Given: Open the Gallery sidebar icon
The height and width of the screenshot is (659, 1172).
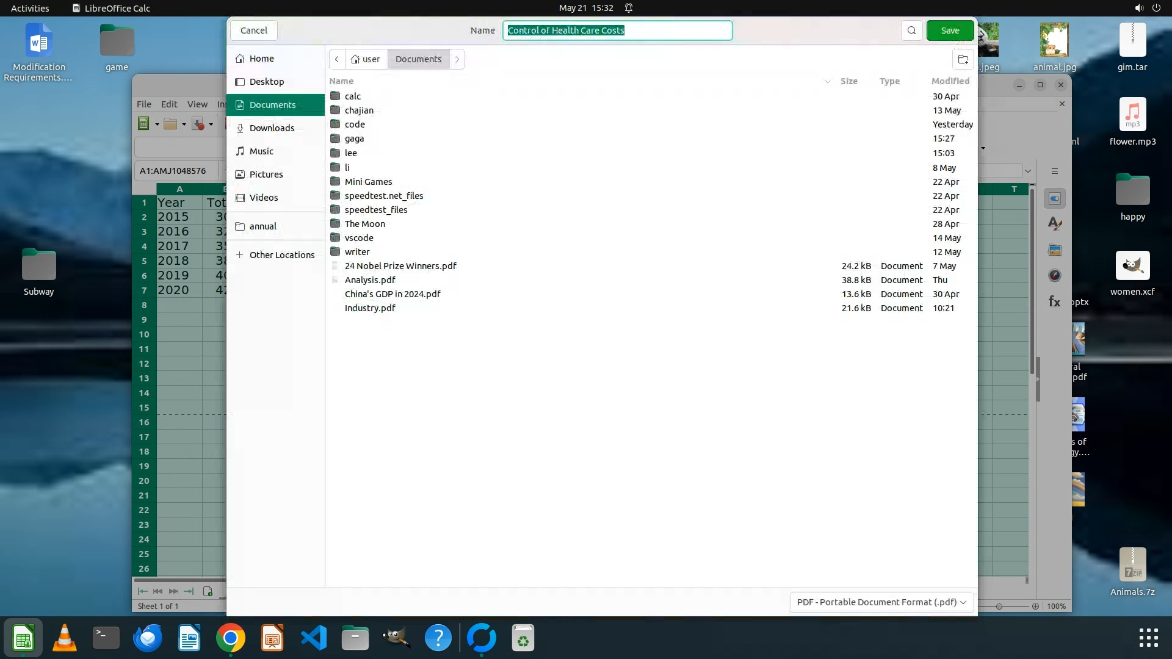Looking at the screenshot, I should tap(1054, 250).
